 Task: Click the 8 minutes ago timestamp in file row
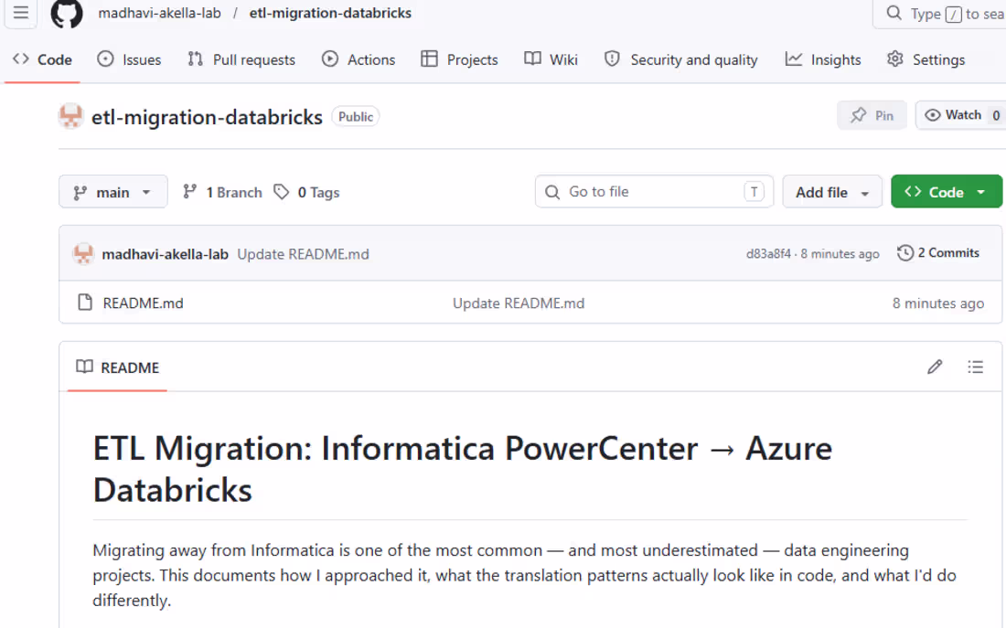click(x=938, y=303)
